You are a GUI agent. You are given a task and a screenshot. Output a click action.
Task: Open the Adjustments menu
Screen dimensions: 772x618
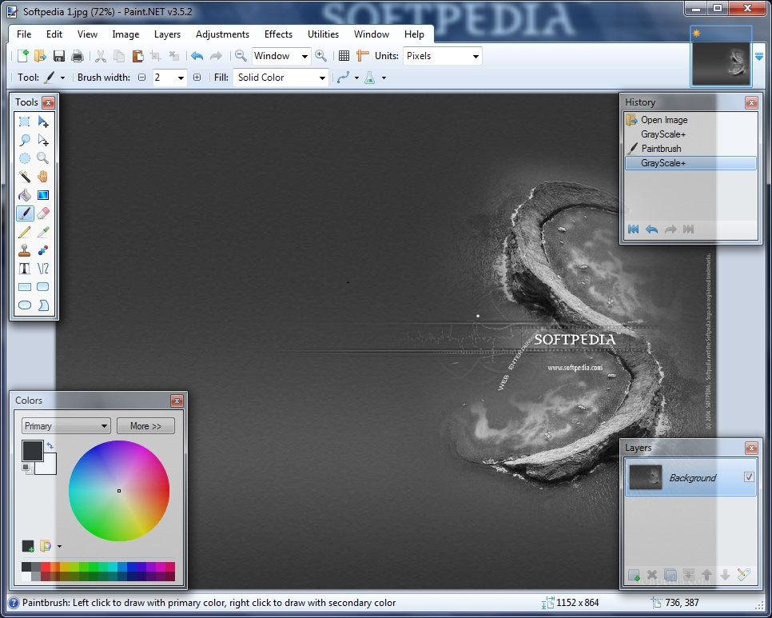tap(222, 34)
